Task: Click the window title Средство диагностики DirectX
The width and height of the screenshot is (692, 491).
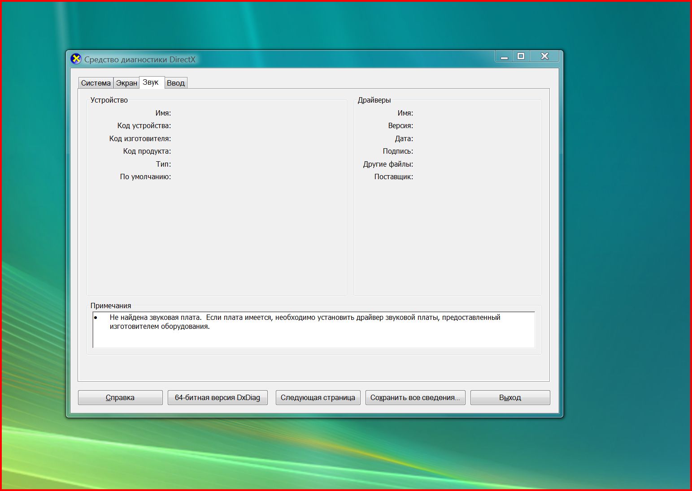Action: tap(140, 60)
